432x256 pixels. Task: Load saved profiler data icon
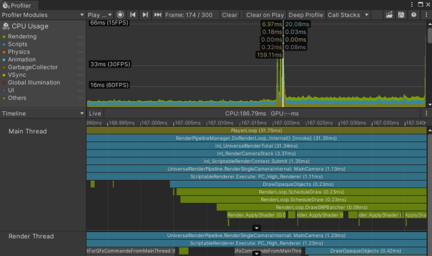coord(389,15)
